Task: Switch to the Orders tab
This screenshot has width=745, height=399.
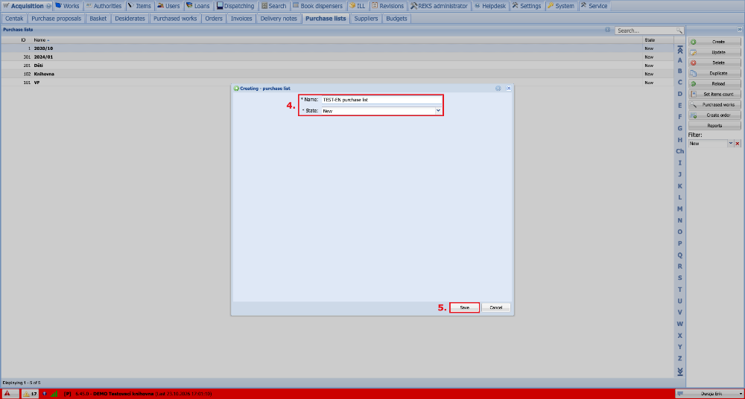Action: click(214, 19)
